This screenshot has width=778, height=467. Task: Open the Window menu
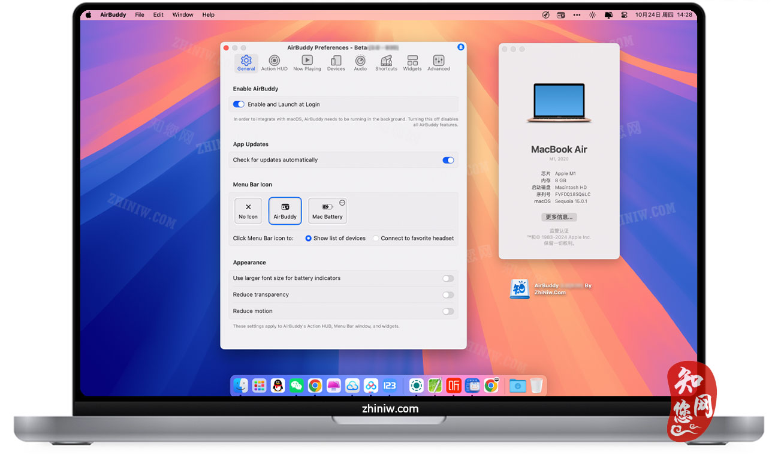click(183, 15)
